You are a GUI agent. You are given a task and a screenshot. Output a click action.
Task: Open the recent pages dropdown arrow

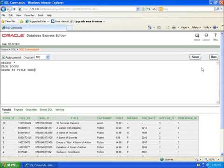[x=14, y=9]
